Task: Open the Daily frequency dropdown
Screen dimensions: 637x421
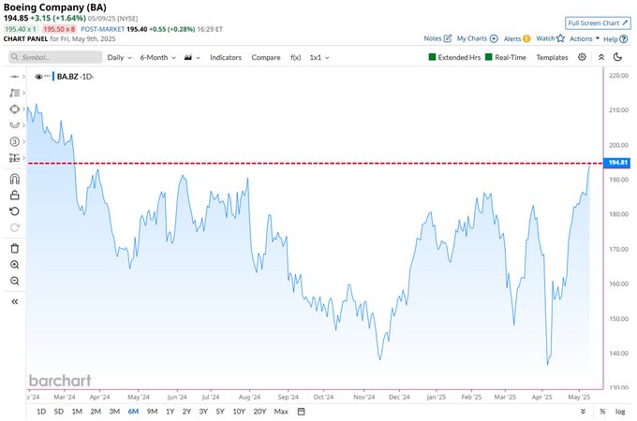Action: (x=120, y=58)
